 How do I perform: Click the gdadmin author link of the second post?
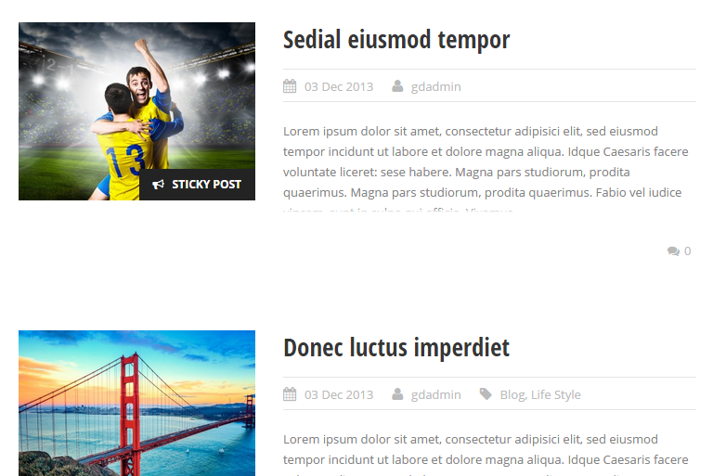click(x=436, y=394)
